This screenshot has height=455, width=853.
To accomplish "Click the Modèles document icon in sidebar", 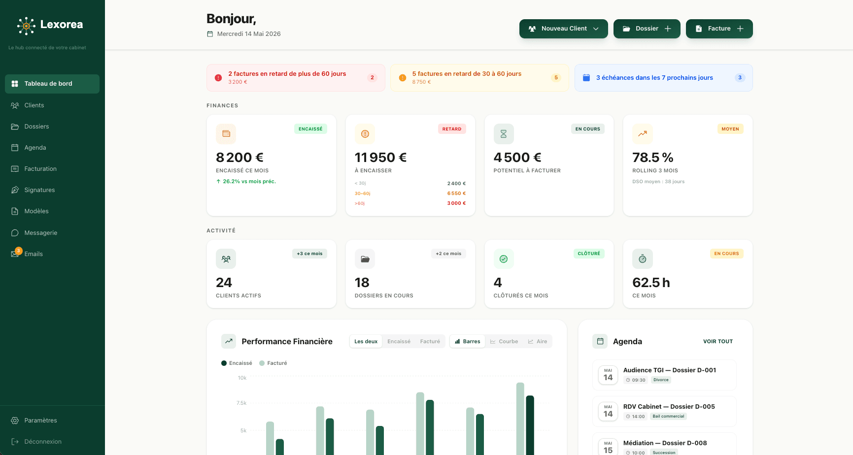I will [x=15, y=211].
